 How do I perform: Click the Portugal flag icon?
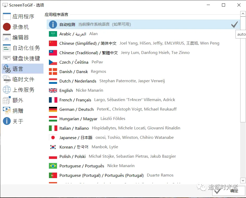coord(53,175)
